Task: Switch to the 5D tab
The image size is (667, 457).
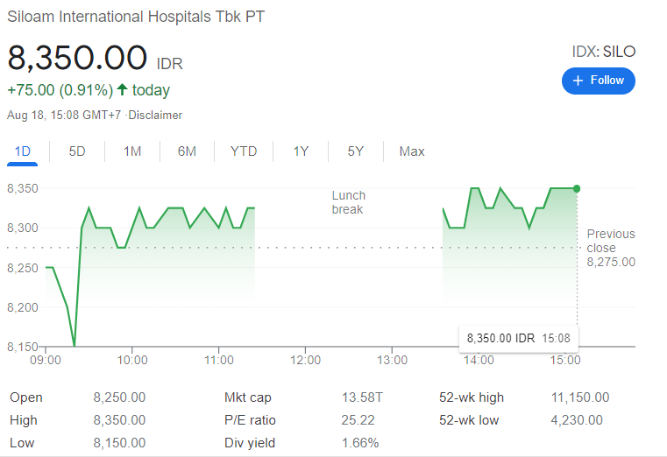Action: (x=77, y=151)
